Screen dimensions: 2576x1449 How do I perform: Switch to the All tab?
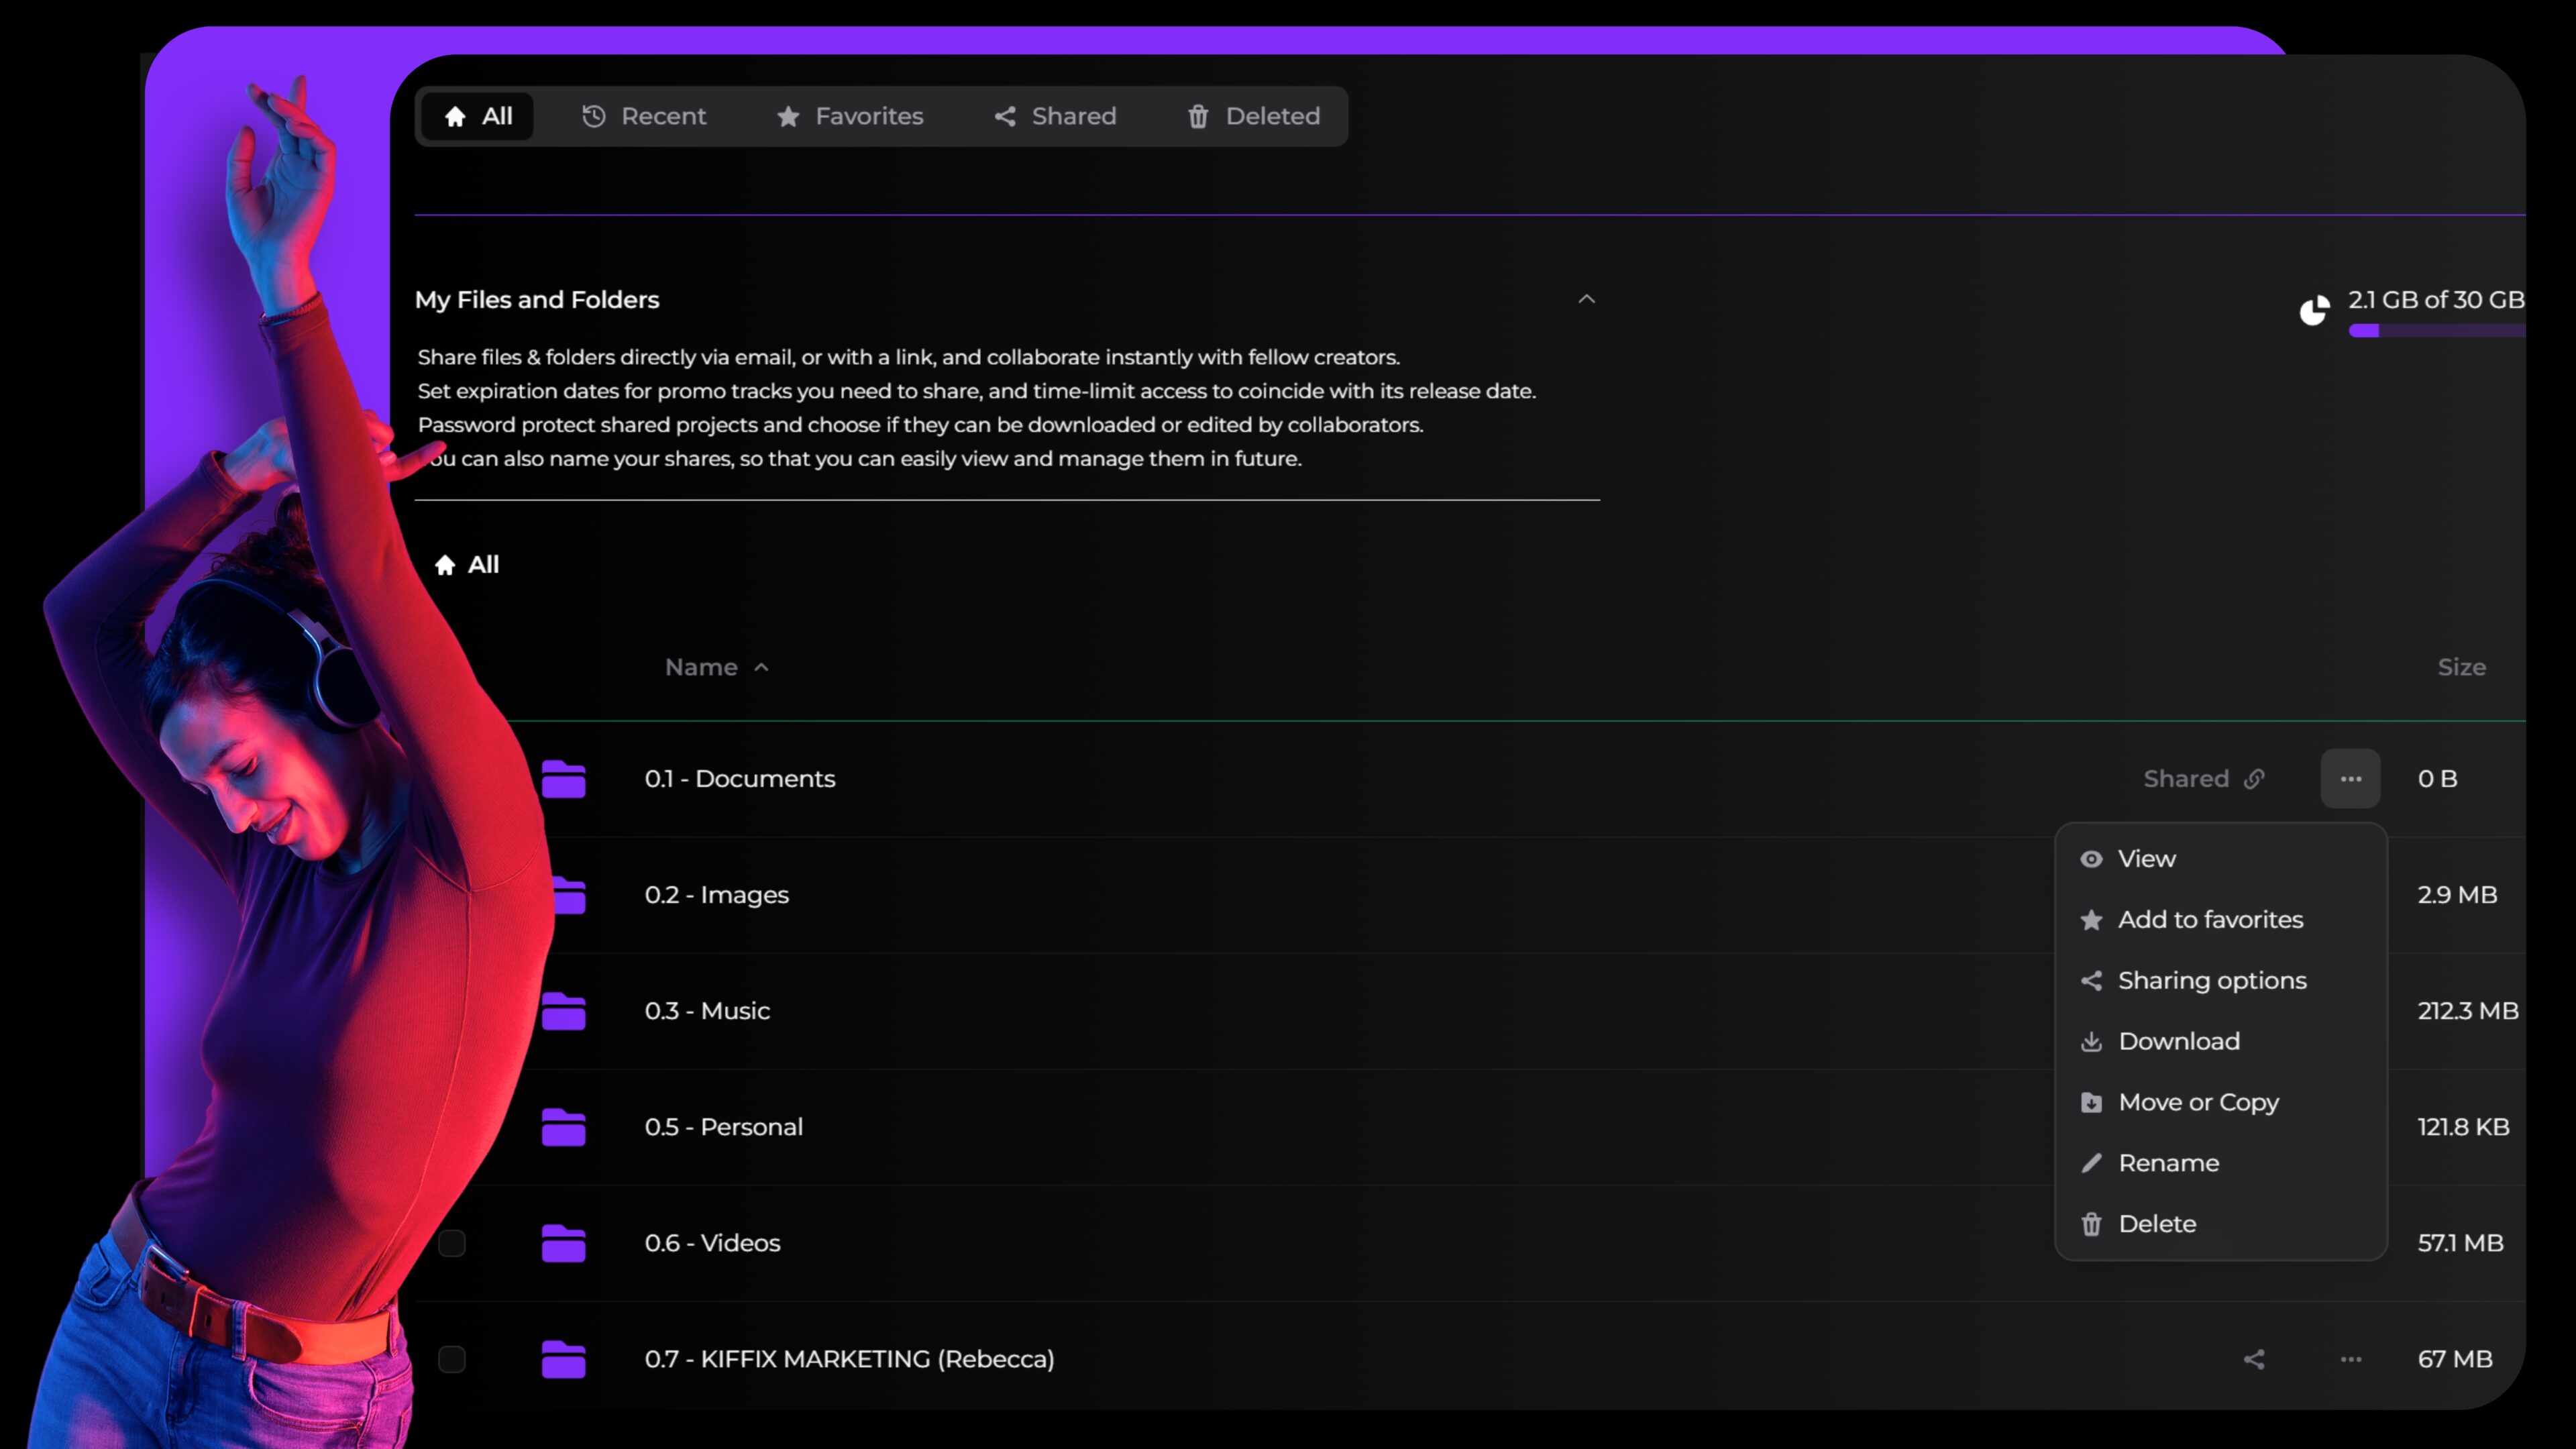pos(477,116)
